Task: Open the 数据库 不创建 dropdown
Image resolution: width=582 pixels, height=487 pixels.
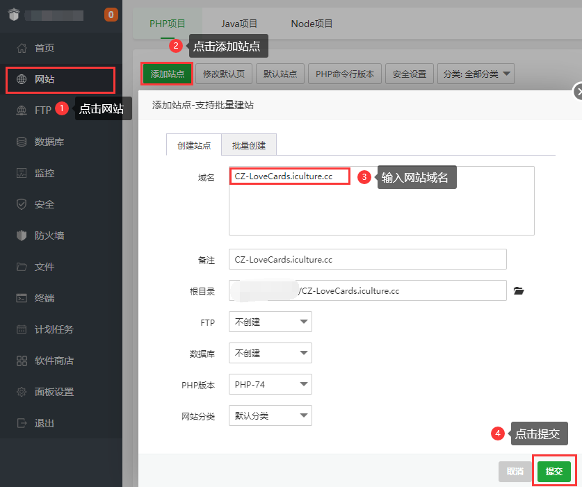Action: tap(270, 353)
